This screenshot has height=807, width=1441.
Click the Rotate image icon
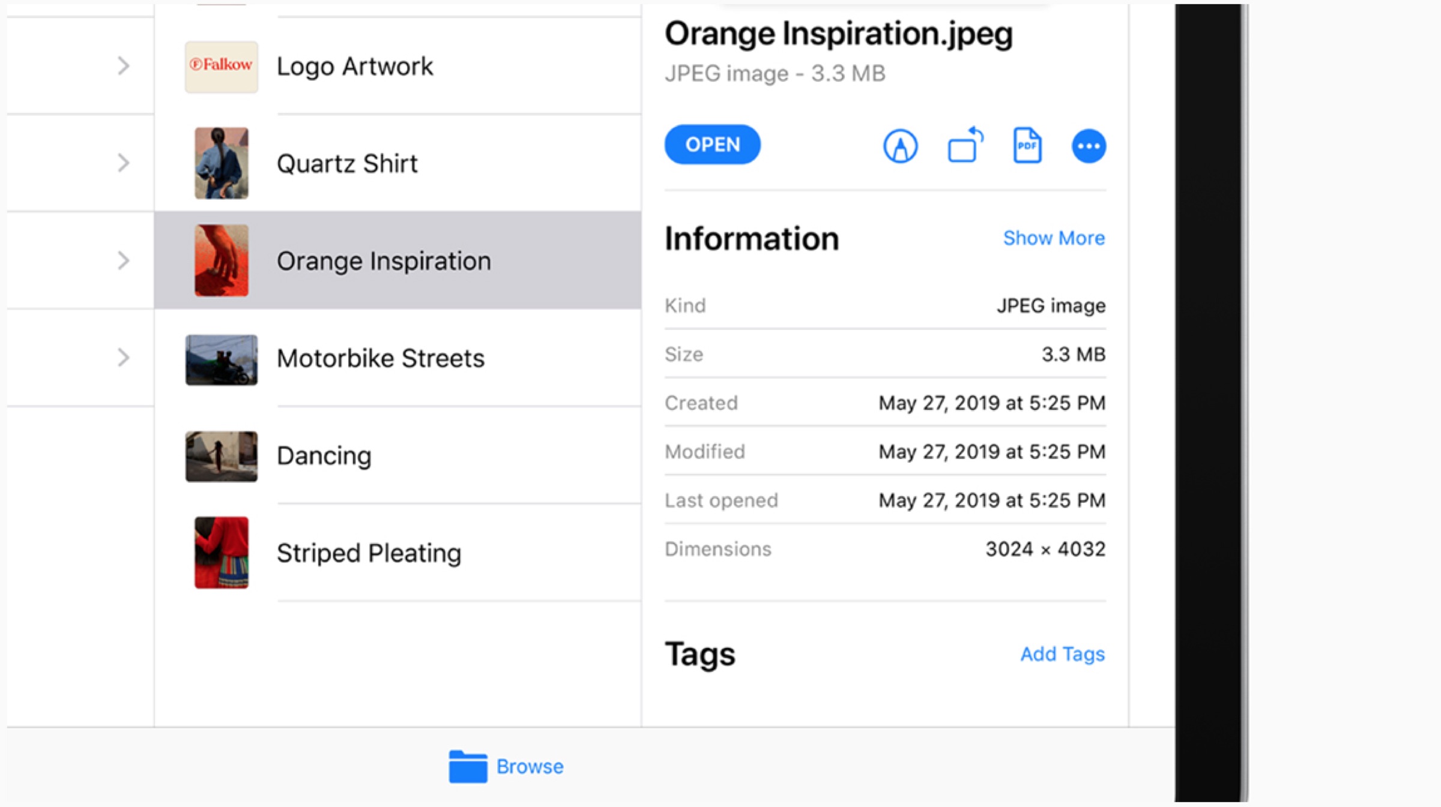964,146
